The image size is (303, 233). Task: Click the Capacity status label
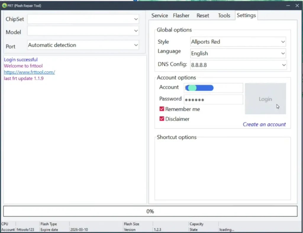coord(196,224)
